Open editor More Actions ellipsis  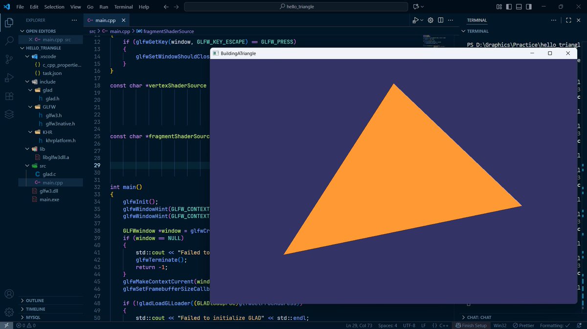(451, 20)
